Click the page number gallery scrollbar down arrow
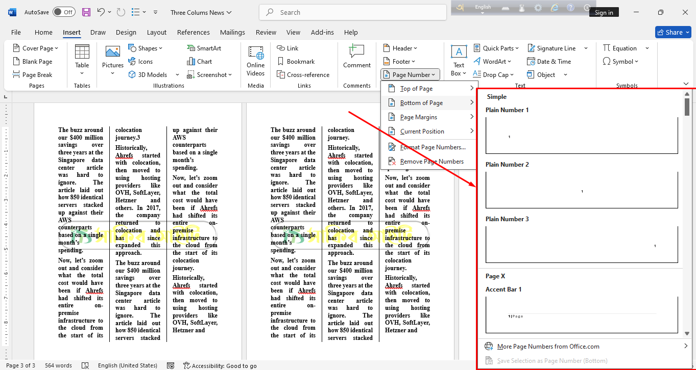Viewport: 696px width, 370px height. coord(687,333)
